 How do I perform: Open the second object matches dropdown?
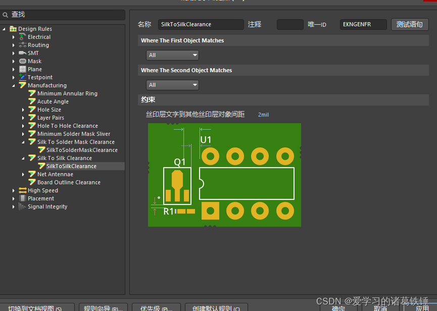click(172, 85)
